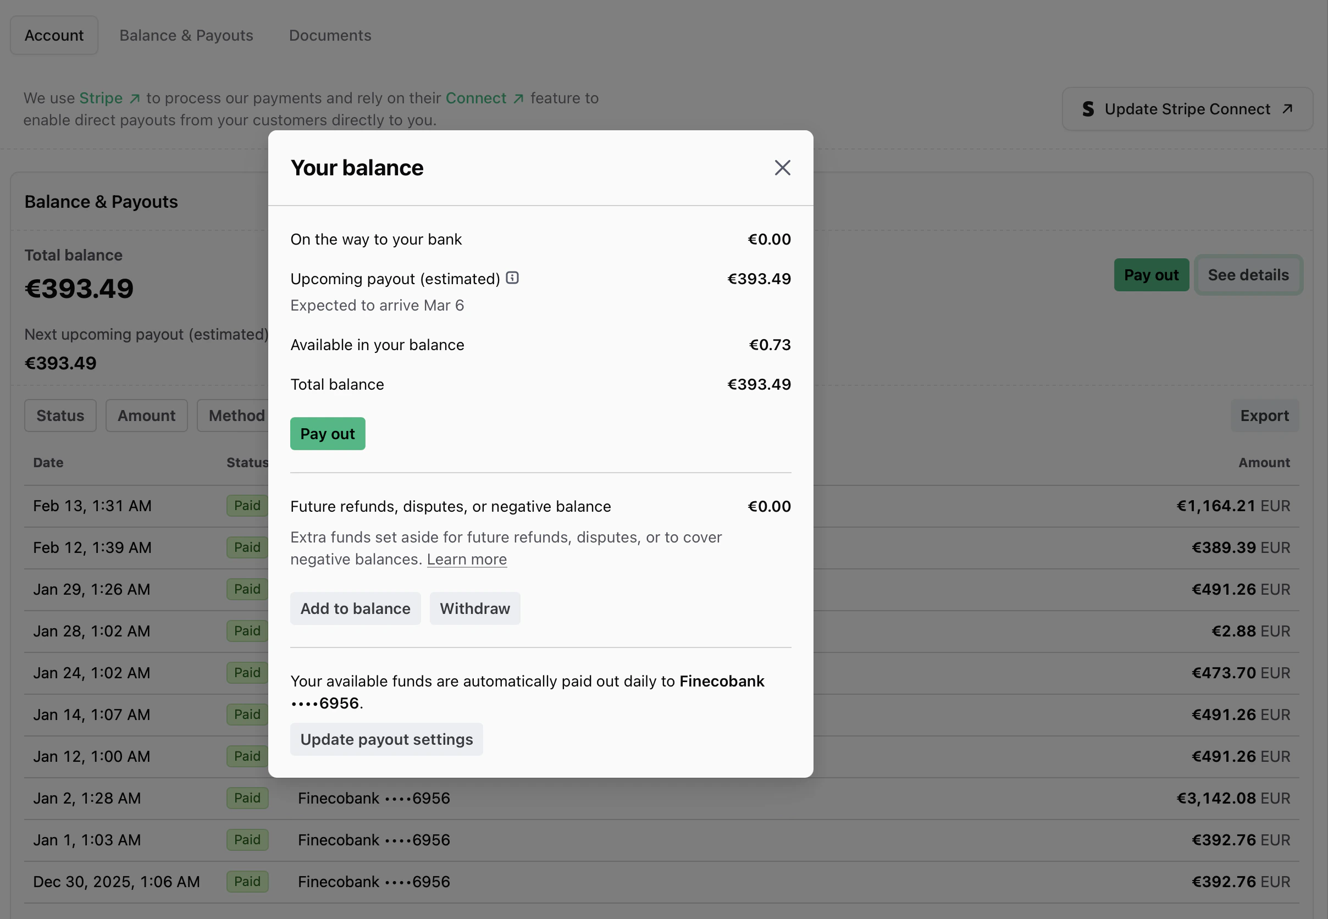Switch to the Balance & Payouts tab
1328x919 pixels.
coord(186,35)
